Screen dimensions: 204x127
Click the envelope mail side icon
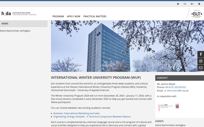pos(201,68)
